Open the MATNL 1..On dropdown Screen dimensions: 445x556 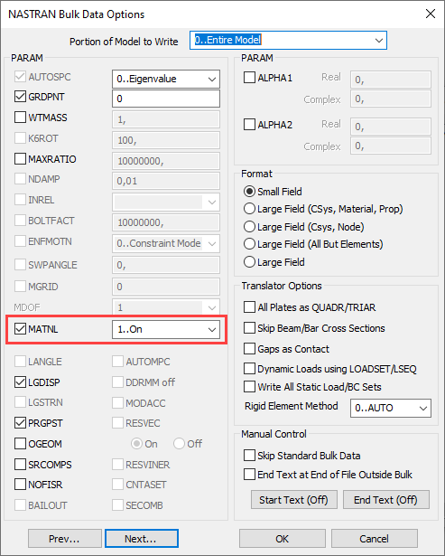(x=166, y=329)
